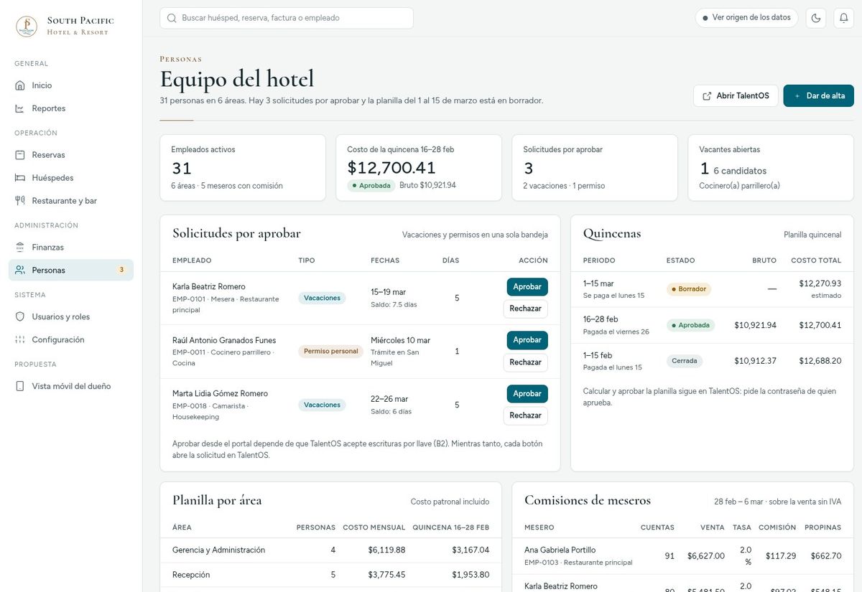The image size is (862, 592).
Task: Open notifications with the bell icon
Action: point(844,18)
